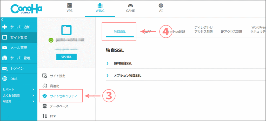Open ドメイン in the sidebar
The width and height of the screenshot is (266, 121).
tap(19, 68)
